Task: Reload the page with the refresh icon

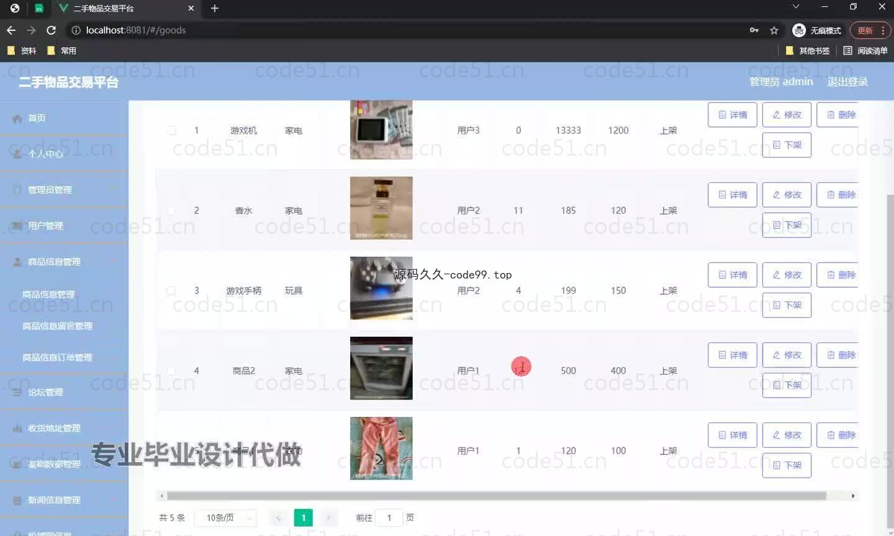Action: tap(52, 30)
